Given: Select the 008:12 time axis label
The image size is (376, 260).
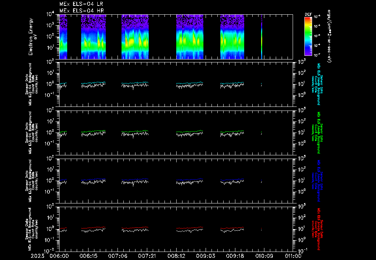Looking at the screenshot, I should click(176, 256).
